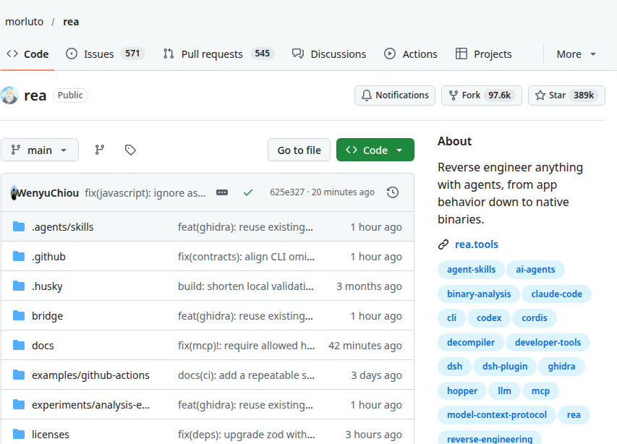Switch to the Code tab
The height and width of the screenshot is (444, 617).
tap(27, 54)
